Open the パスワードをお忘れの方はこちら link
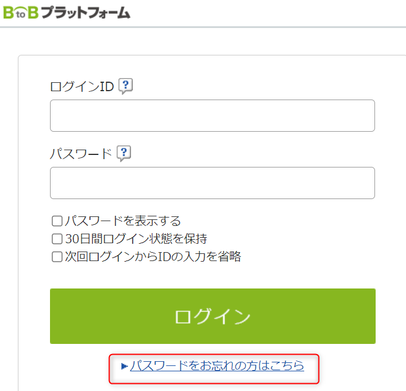 click(x=217, y=365)
